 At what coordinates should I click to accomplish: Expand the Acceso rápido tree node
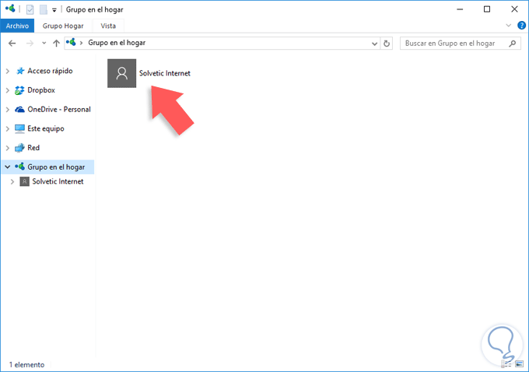8,71
